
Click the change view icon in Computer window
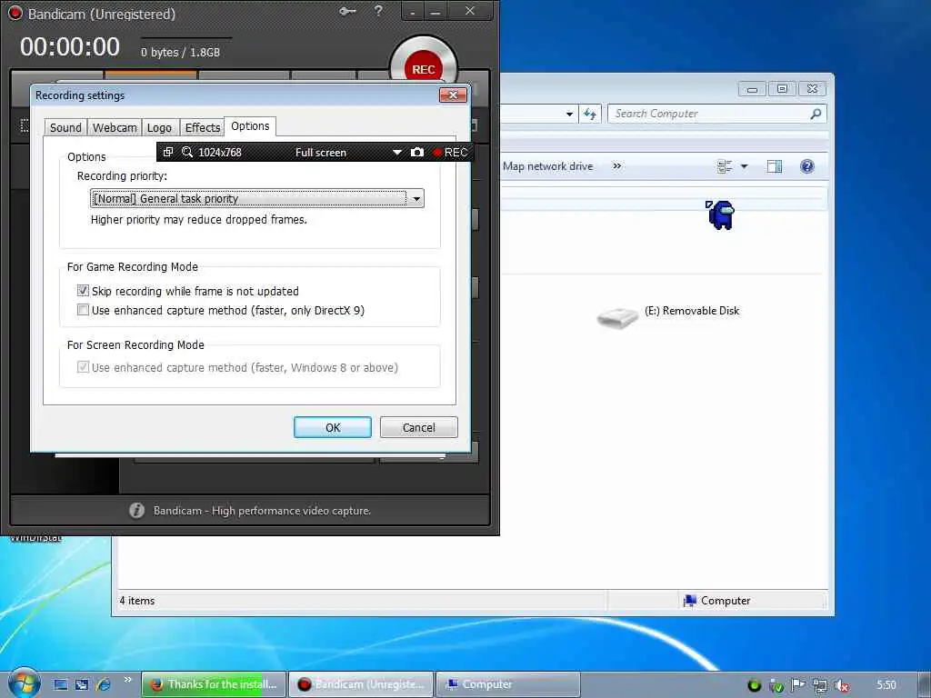click(725, 167)
